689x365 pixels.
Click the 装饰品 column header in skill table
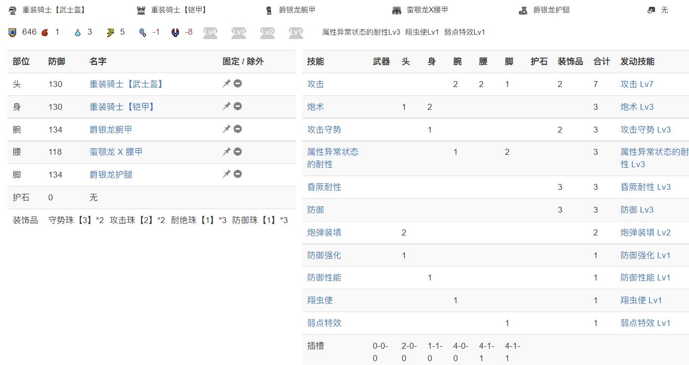tap(570, 61)
